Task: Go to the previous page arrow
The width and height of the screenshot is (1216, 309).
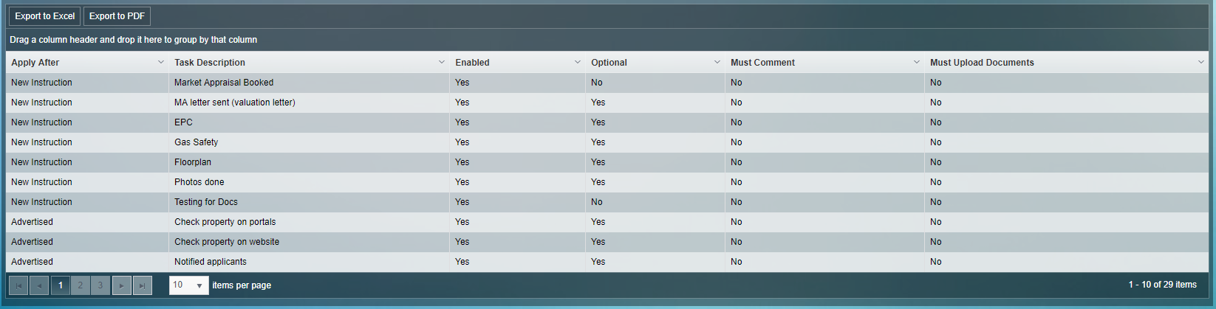Action: pyautogui.click(x=39, y=285)
